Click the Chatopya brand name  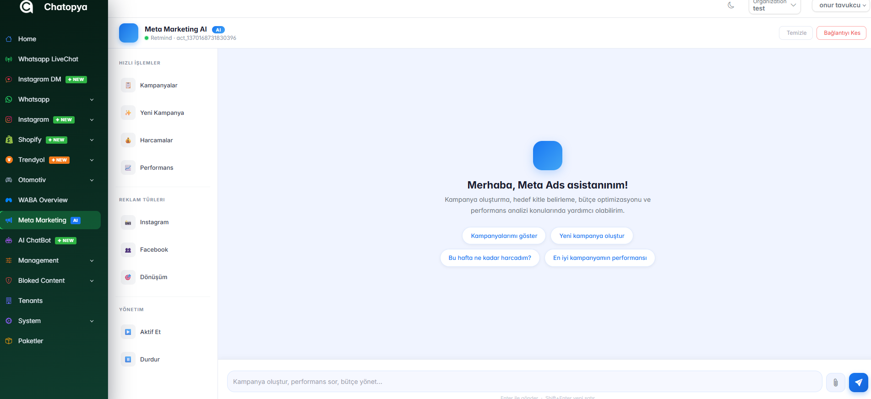65,7
